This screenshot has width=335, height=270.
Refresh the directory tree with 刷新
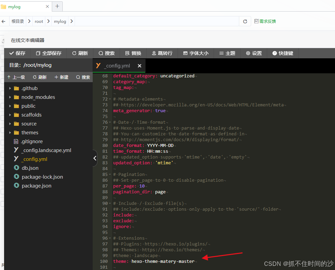pyautogui.click(x=40, y=77)
